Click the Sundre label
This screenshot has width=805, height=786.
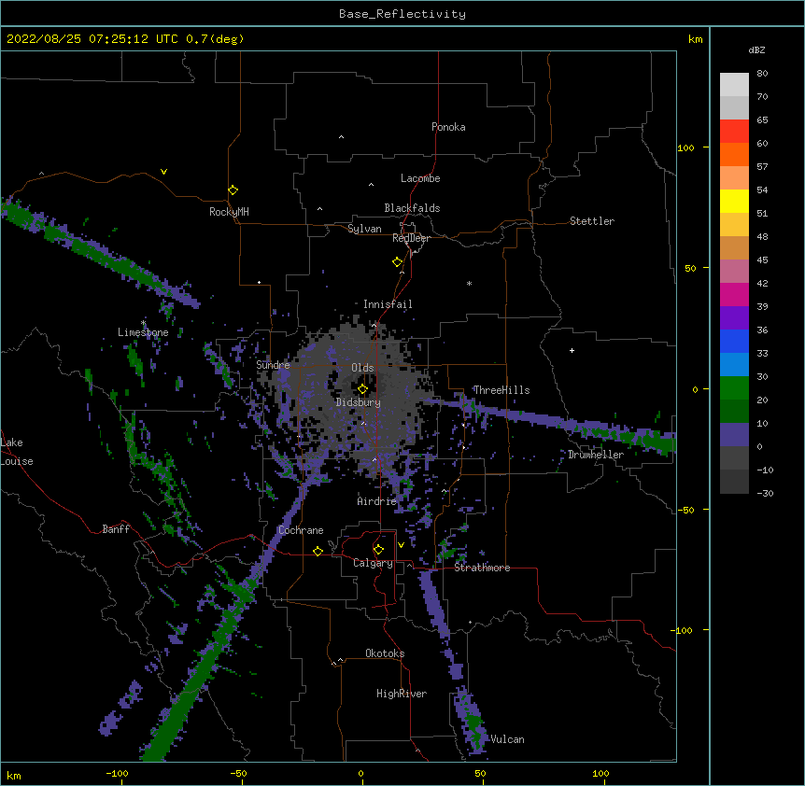273,365
